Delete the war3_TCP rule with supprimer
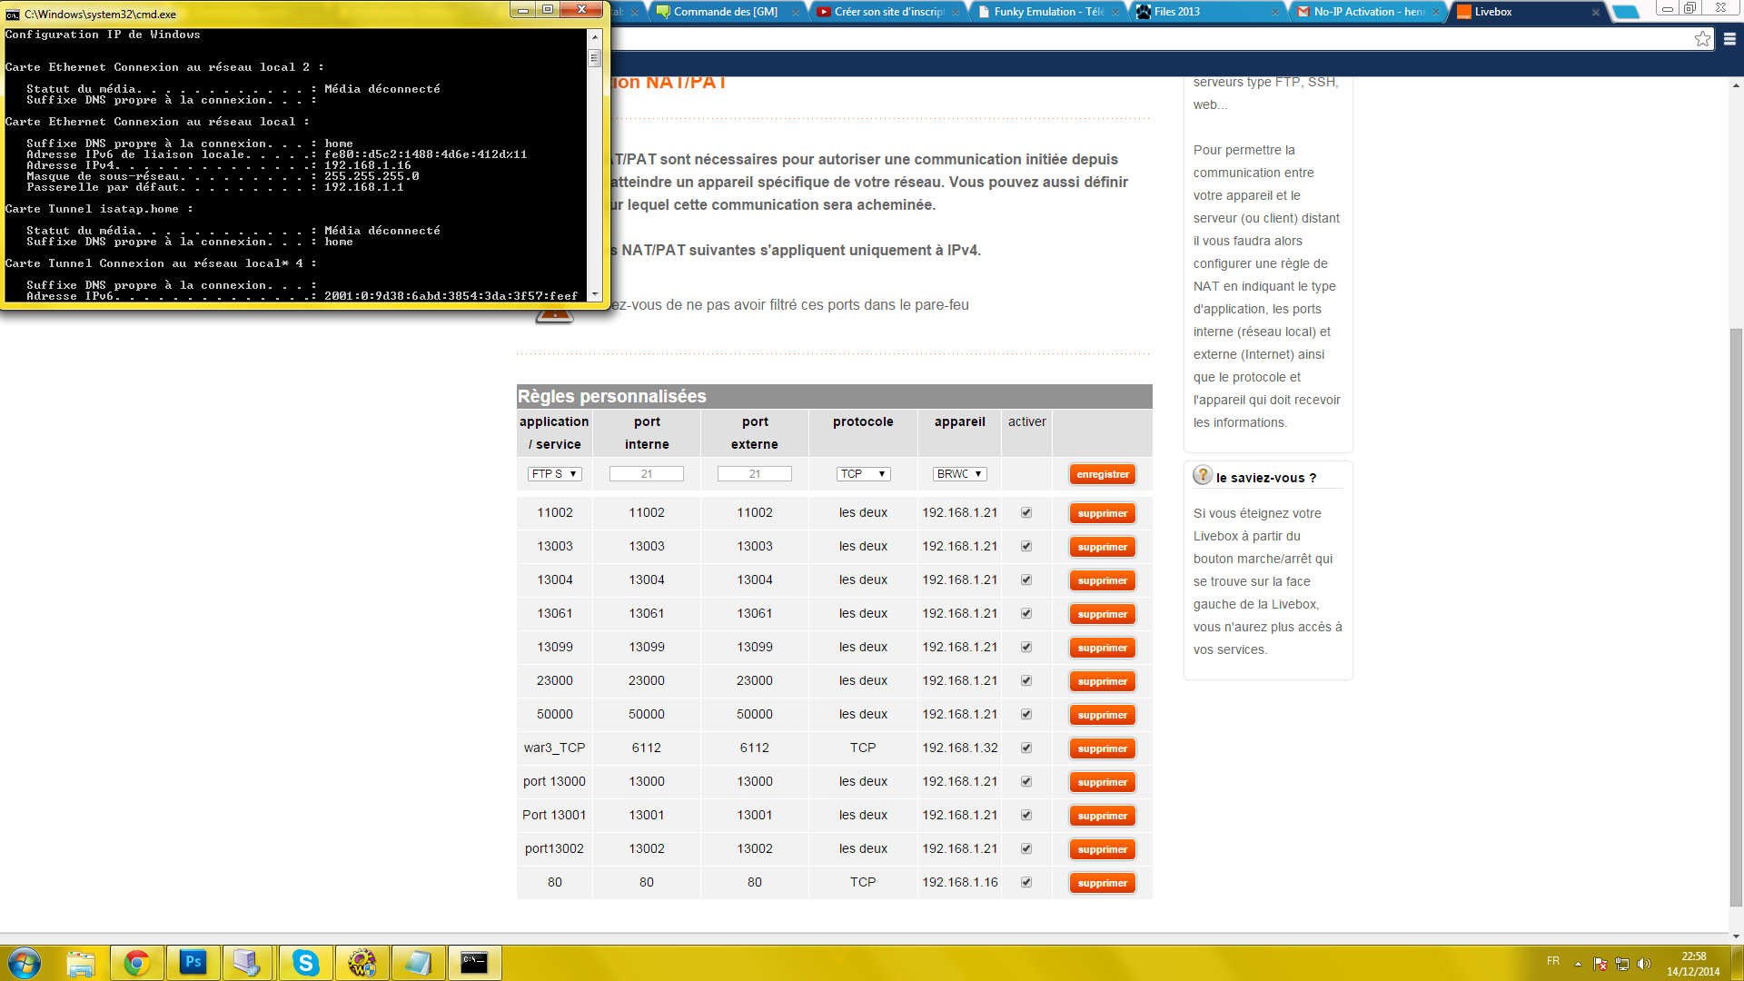This screenshot has height=981, width=1744. [x=1103, y=748]
